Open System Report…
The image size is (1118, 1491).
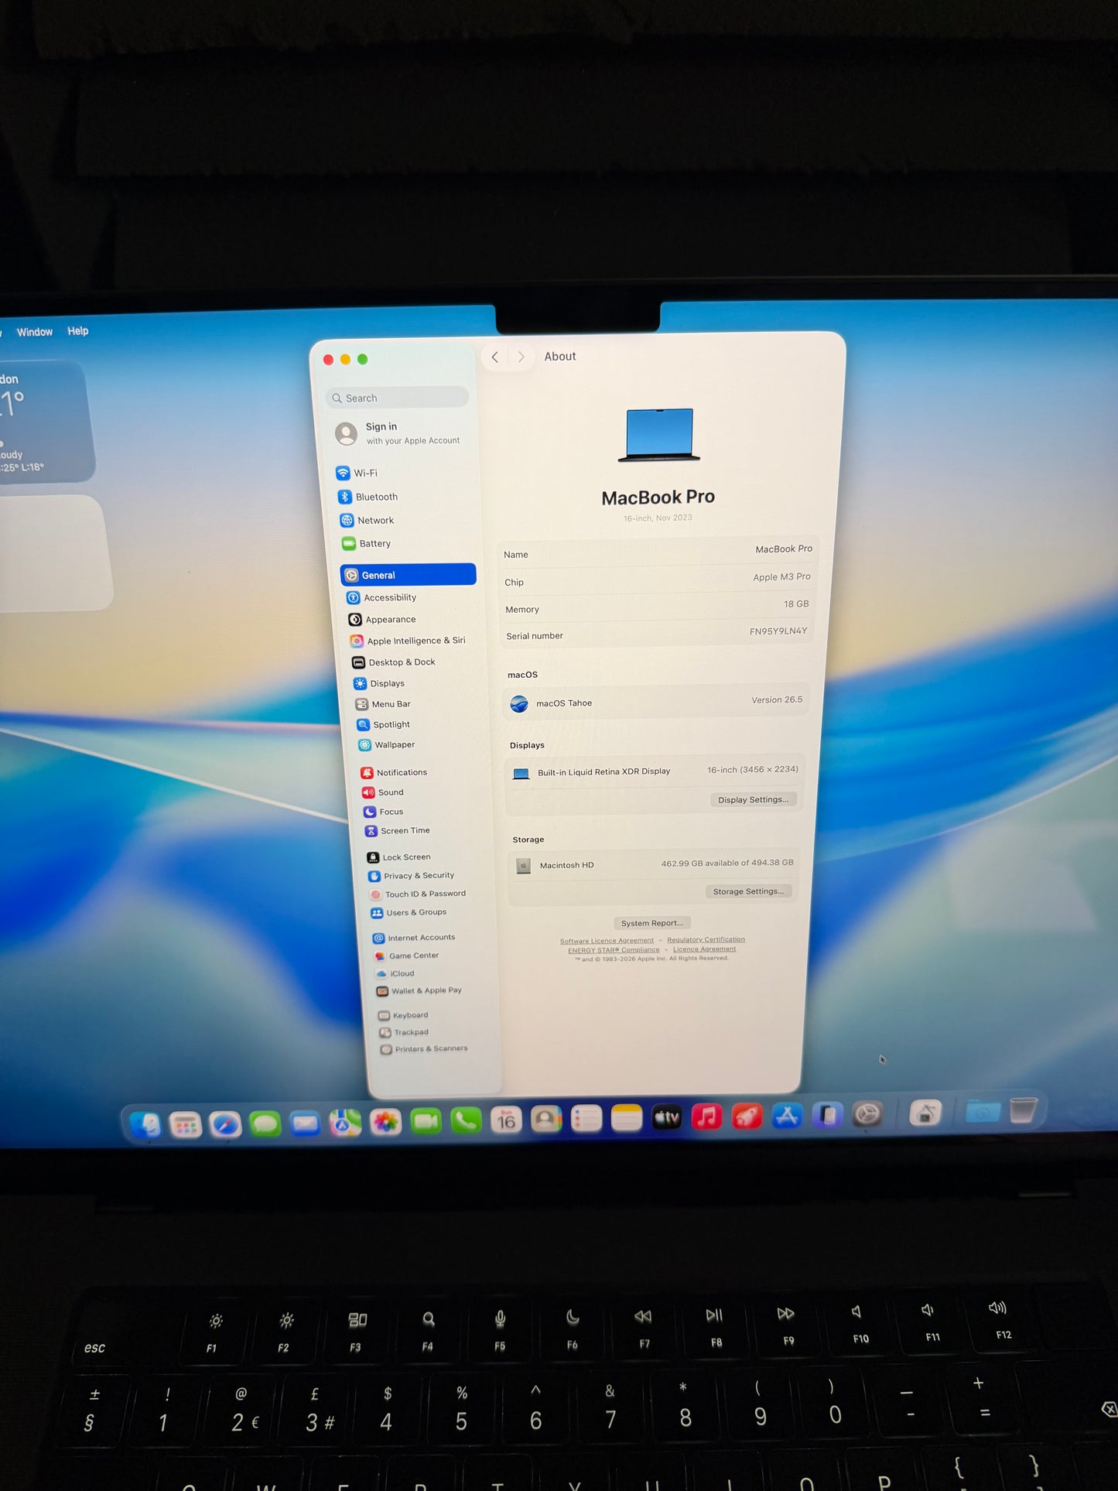click(652, 923)
